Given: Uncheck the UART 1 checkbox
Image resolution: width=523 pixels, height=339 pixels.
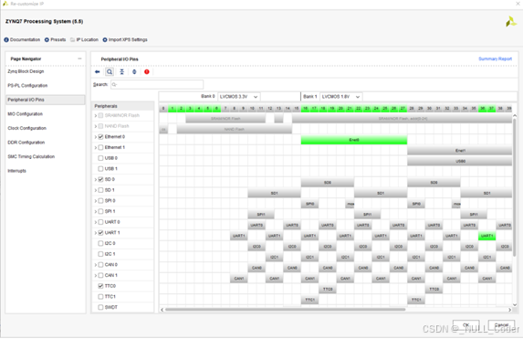Looking at the screenshot, I should [x=100, y=233].
